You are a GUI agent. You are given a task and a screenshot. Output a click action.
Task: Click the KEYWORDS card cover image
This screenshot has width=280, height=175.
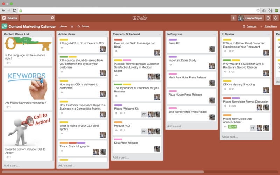(x=28, y=84)
